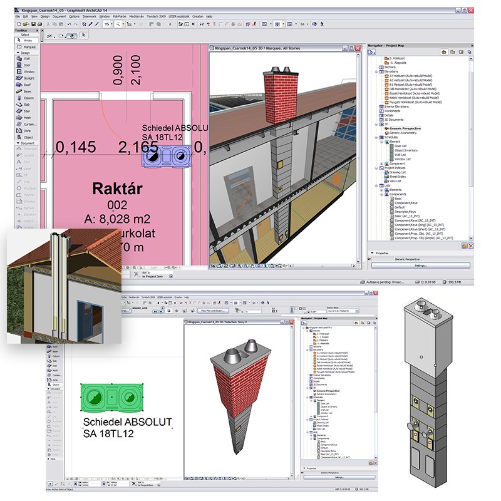Collapse the 3D node in upper Navigator
The width and height of the screenshot is (501, 501).
[x=376, y=124]
